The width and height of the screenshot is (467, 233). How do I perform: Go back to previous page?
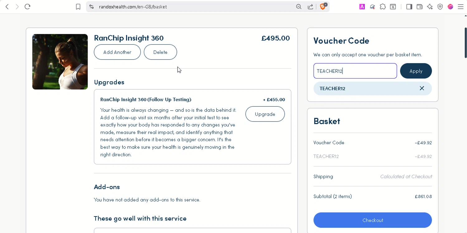7,7
